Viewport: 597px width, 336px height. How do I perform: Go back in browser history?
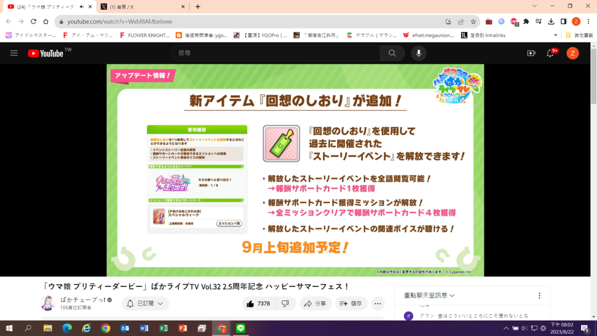coord(9,22)
